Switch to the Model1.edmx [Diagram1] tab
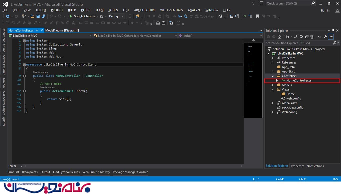 tap(62, 30)
